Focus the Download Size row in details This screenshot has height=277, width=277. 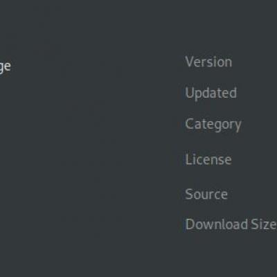point(231,224)
